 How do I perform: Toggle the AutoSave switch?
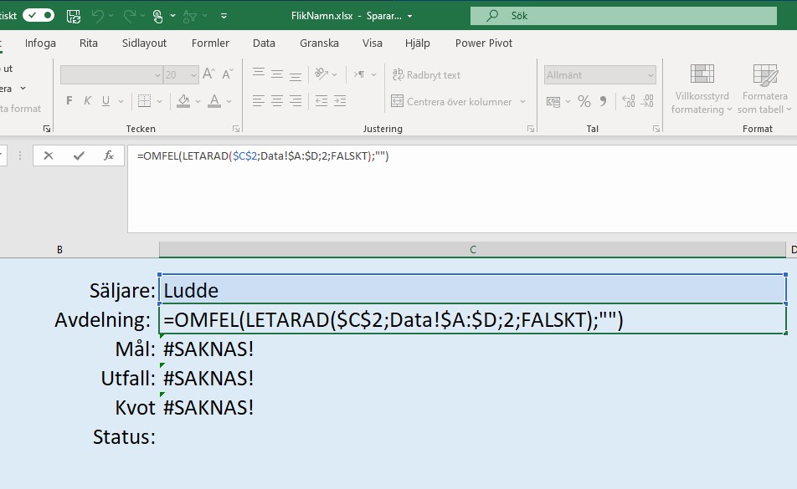coord(38,15)
